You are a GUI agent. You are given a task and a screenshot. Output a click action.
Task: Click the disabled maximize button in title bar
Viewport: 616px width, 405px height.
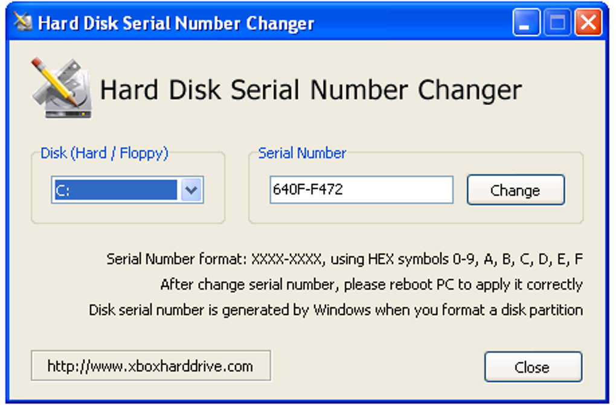[x=557, y=24]
